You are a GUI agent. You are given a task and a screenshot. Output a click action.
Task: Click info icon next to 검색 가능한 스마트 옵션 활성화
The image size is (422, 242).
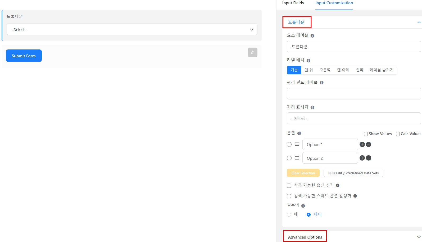(355, 196)
